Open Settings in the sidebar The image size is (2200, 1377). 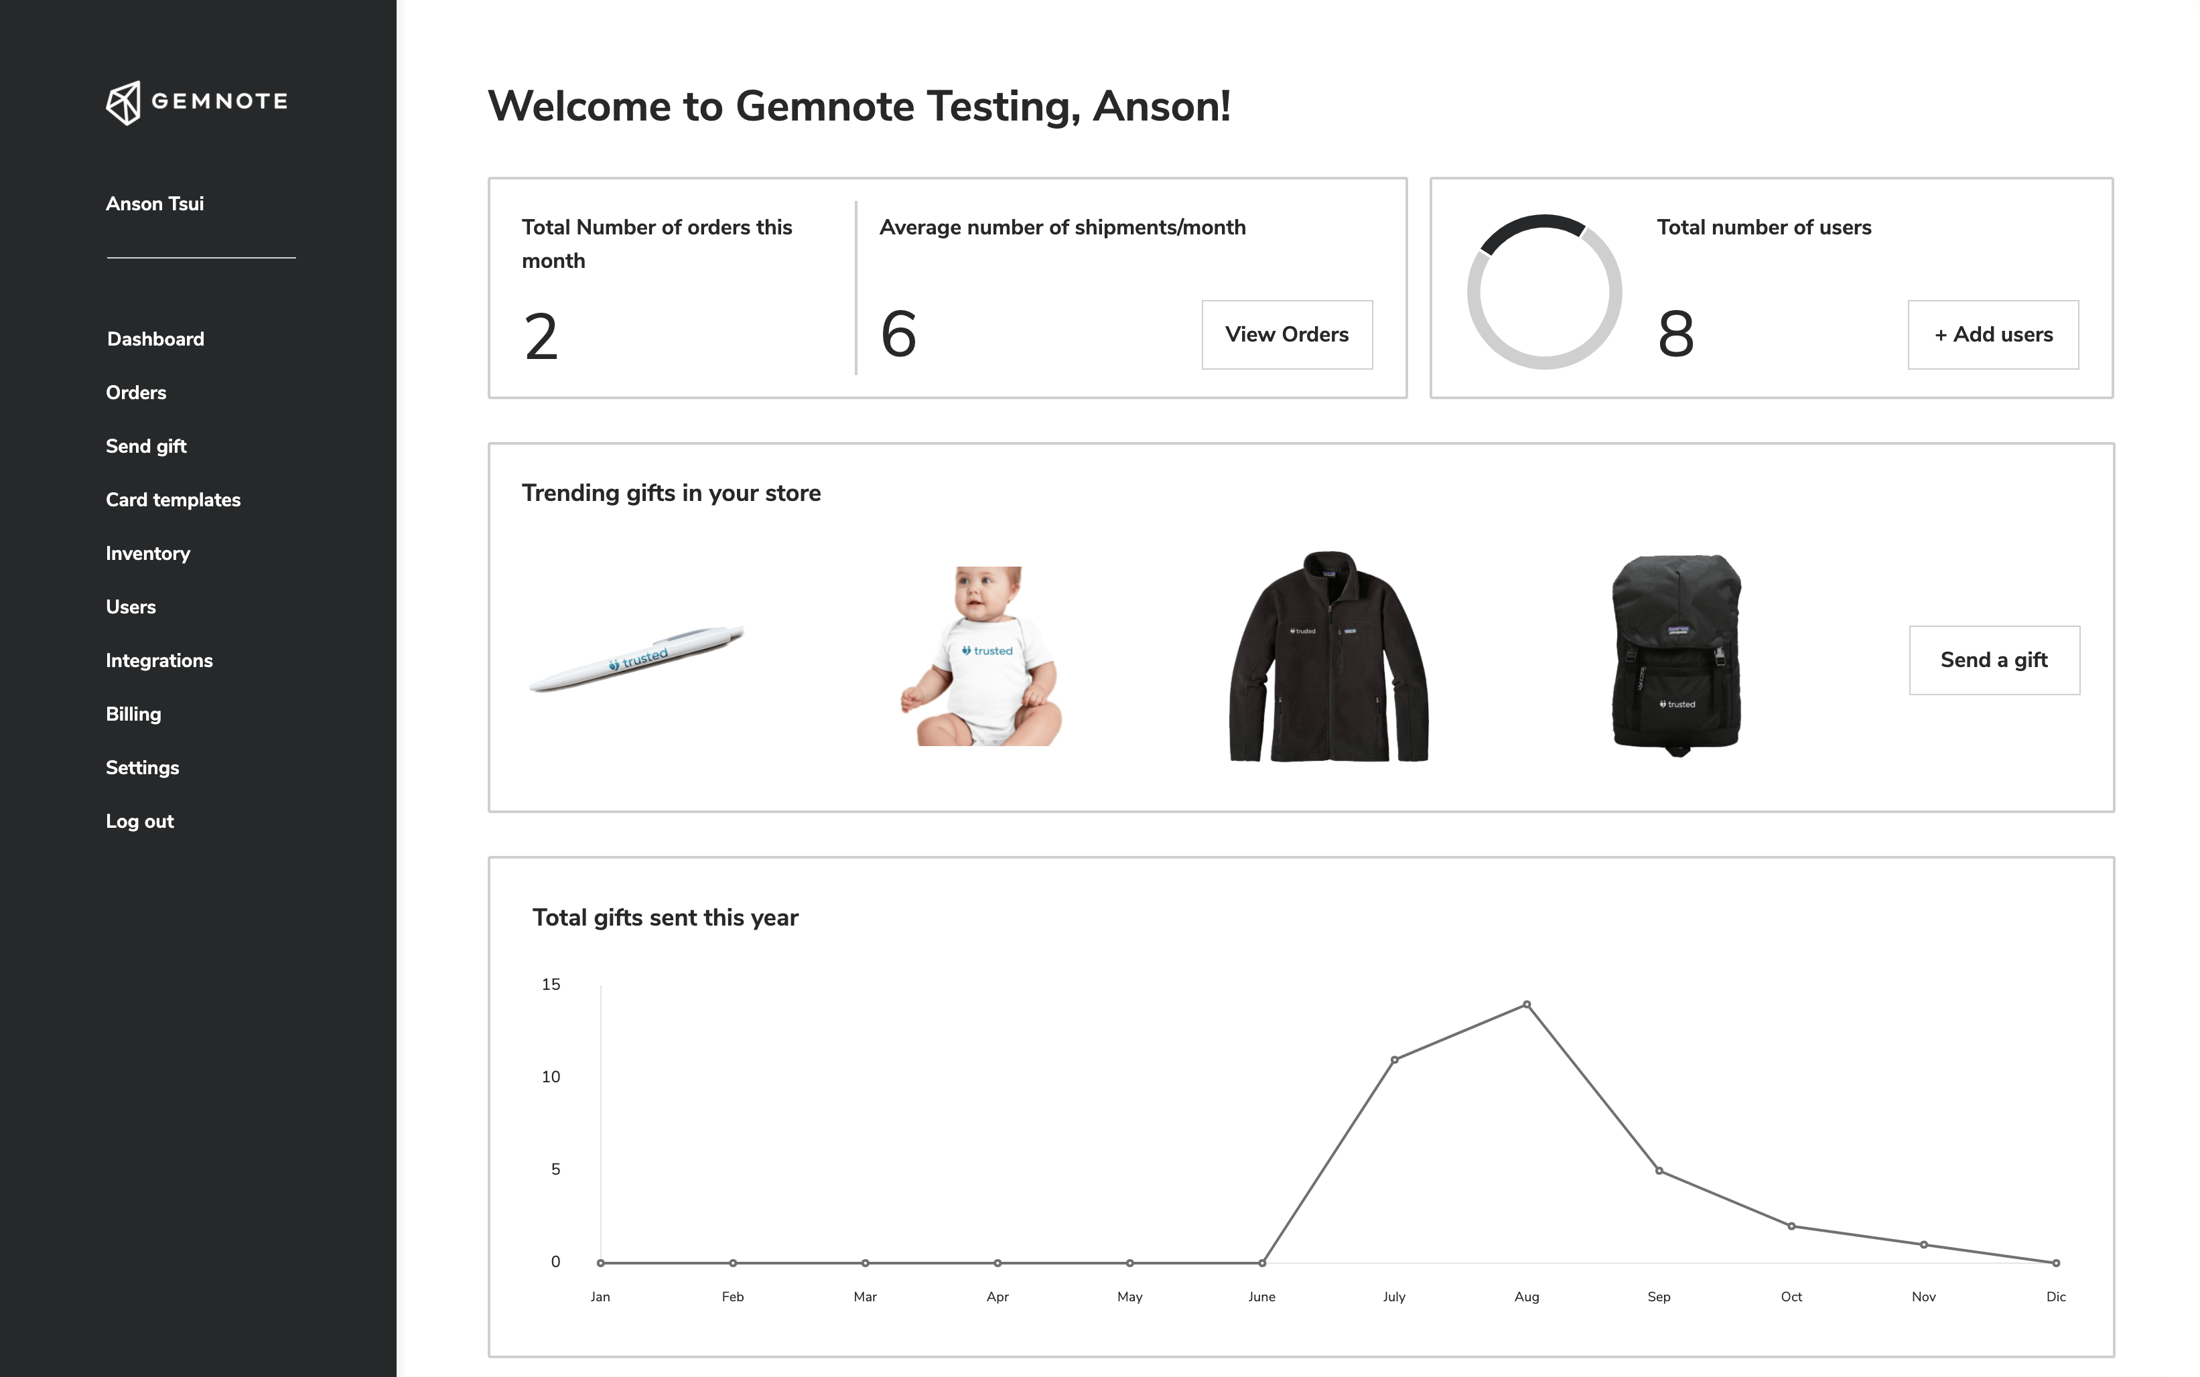[x=142, y=768]
